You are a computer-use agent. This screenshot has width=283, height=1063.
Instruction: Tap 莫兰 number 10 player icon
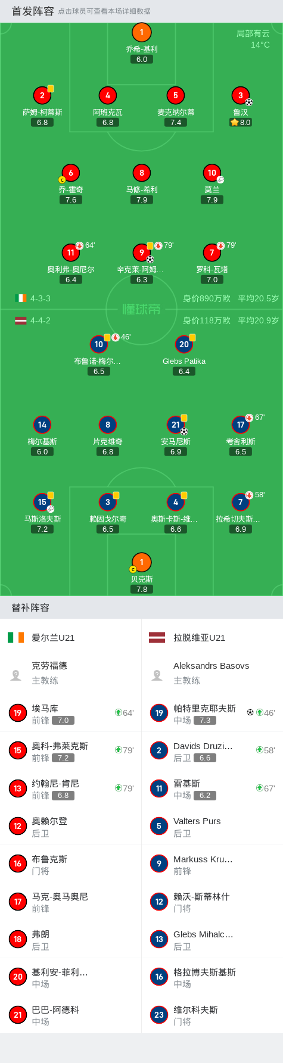tap(212, 173)
